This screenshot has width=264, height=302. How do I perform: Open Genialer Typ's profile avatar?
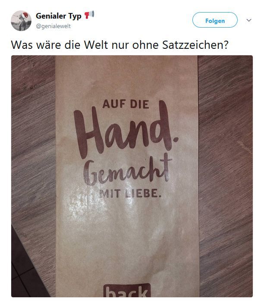pyautogui.click(x=21, y=21)
